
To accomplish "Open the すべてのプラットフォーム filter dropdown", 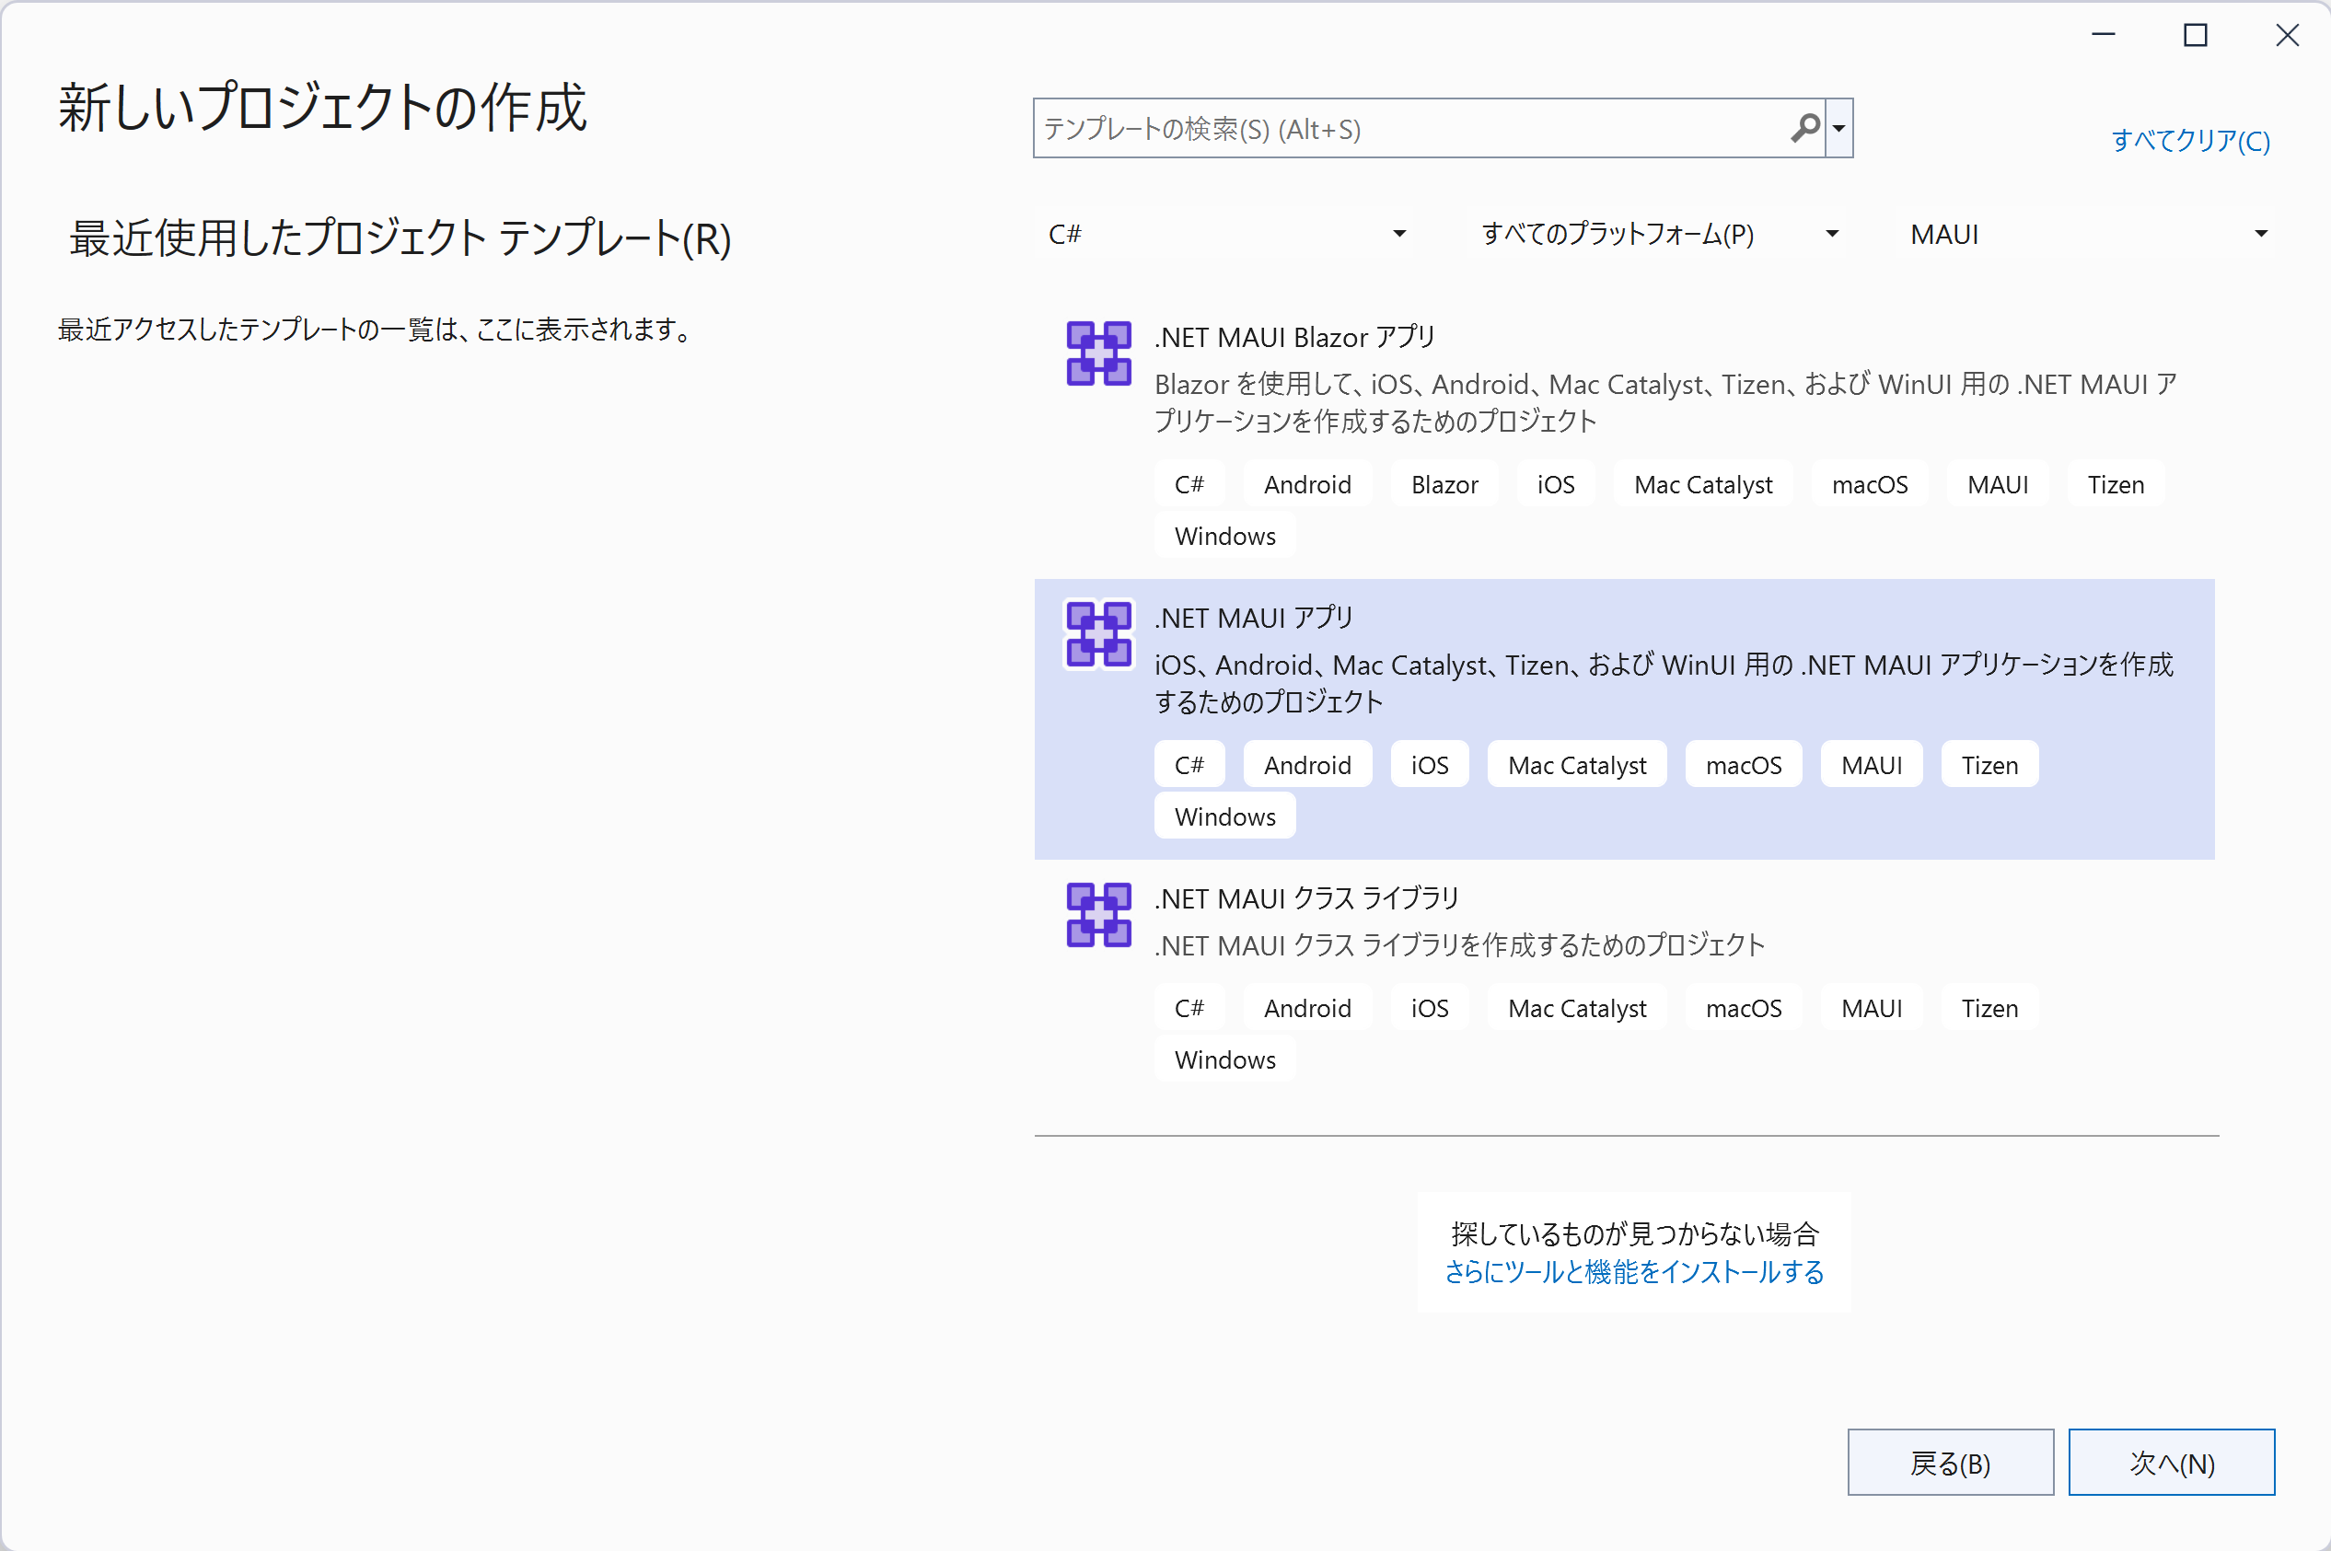I will (x=1659, y=235).
